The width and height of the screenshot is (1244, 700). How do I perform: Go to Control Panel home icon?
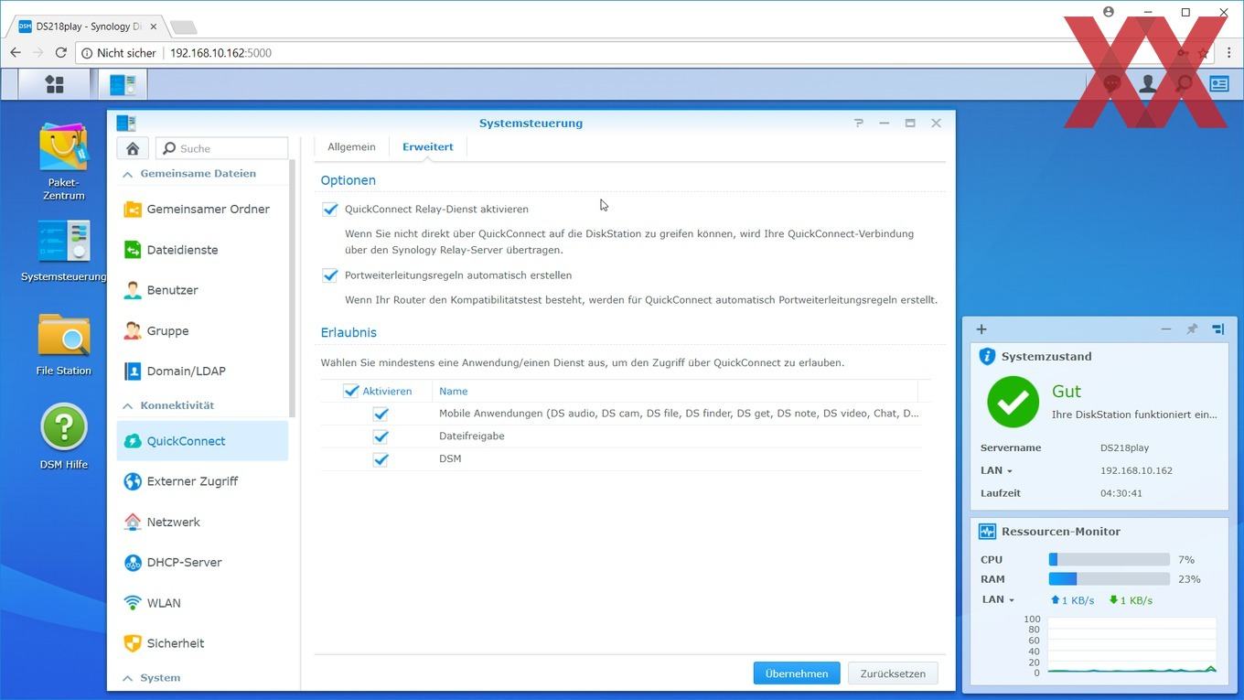tap(133, 148)
